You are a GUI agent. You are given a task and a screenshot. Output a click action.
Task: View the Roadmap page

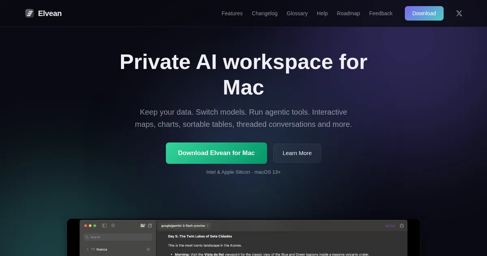tap(348, 13)
